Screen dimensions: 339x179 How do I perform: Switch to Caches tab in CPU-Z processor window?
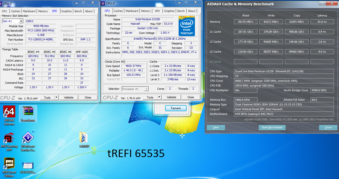pos(118,11)
